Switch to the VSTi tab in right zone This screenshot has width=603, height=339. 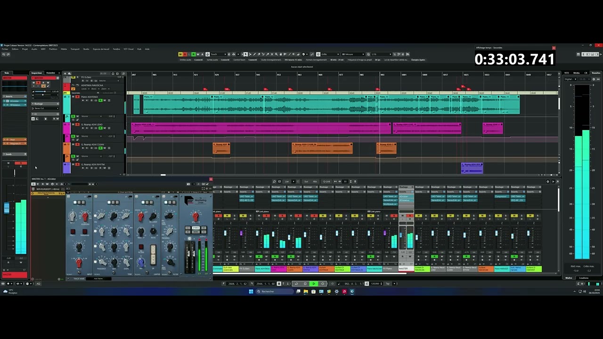pos(567,73)
